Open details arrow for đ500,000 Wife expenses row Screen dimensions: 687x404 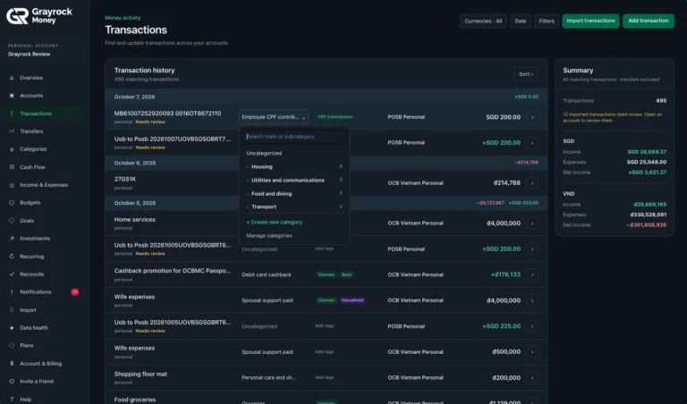pyautogui.click(x=532, y=352)
